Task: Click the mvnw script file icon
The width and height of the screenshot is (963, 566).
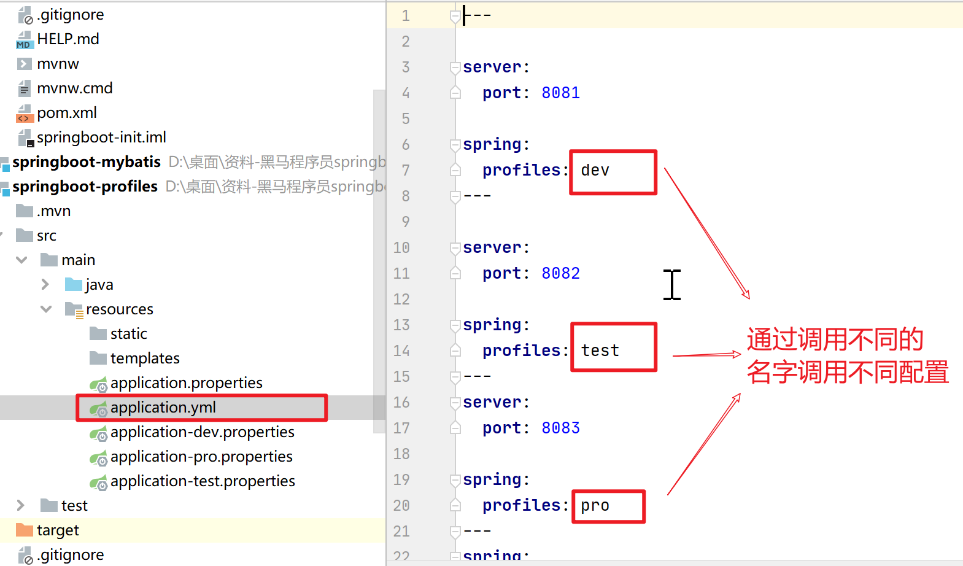Action: (25, 64)
